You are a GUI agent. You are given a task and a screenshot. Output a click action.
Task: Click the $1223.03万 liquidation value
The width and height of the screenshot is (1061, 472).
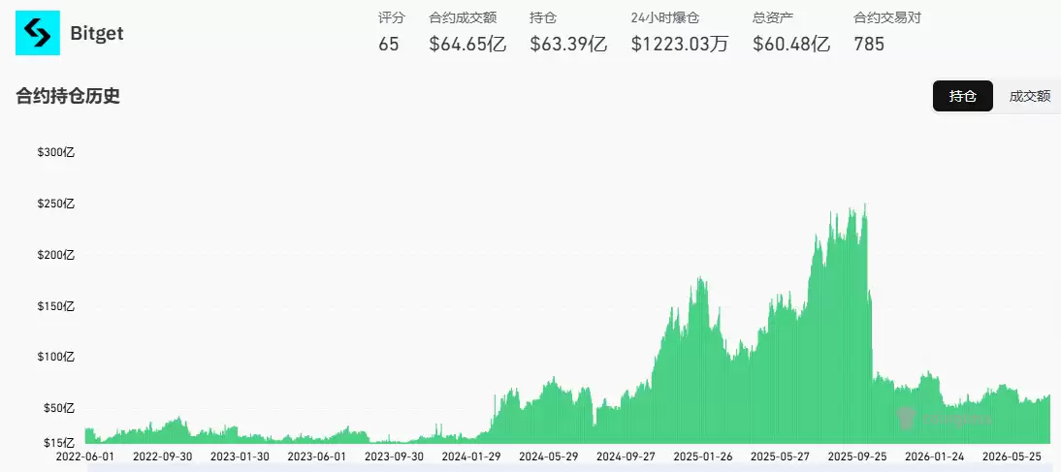680,45
